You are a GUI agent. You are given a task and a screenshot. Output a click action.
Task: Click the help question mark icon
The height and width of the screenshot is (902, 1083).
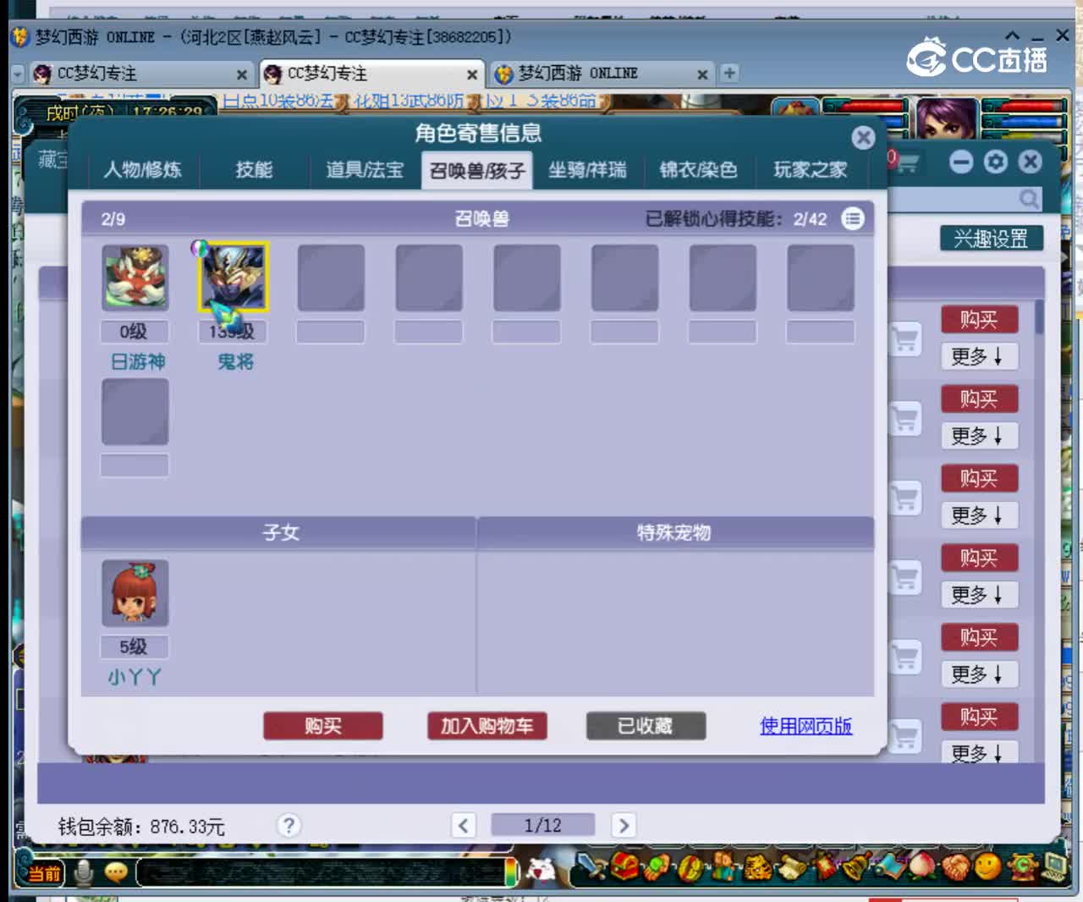click(x=289, y=825)
